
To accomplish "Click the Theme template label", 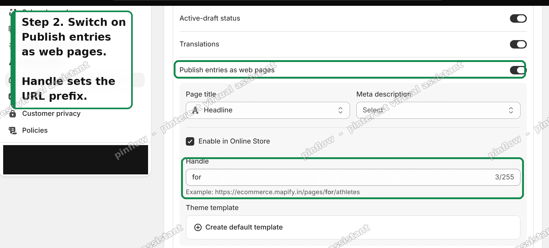I will pos(212,208).
